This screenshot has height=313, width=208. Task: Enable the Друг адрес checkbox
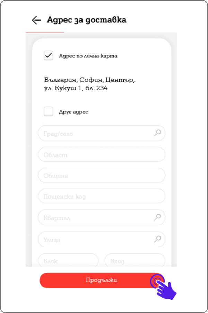point(49,112)
